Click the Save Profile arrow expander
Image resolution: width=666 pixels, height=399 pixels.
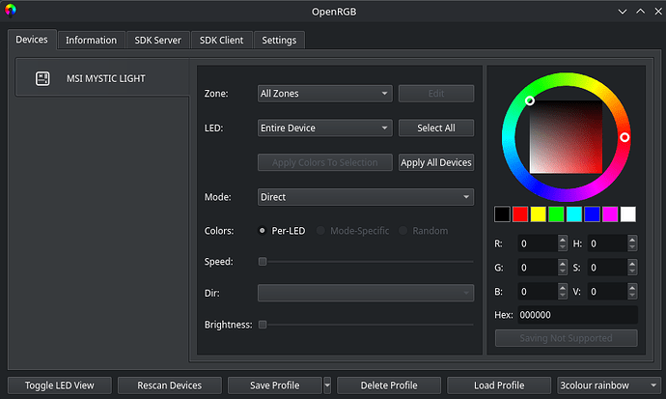[327, 385]
